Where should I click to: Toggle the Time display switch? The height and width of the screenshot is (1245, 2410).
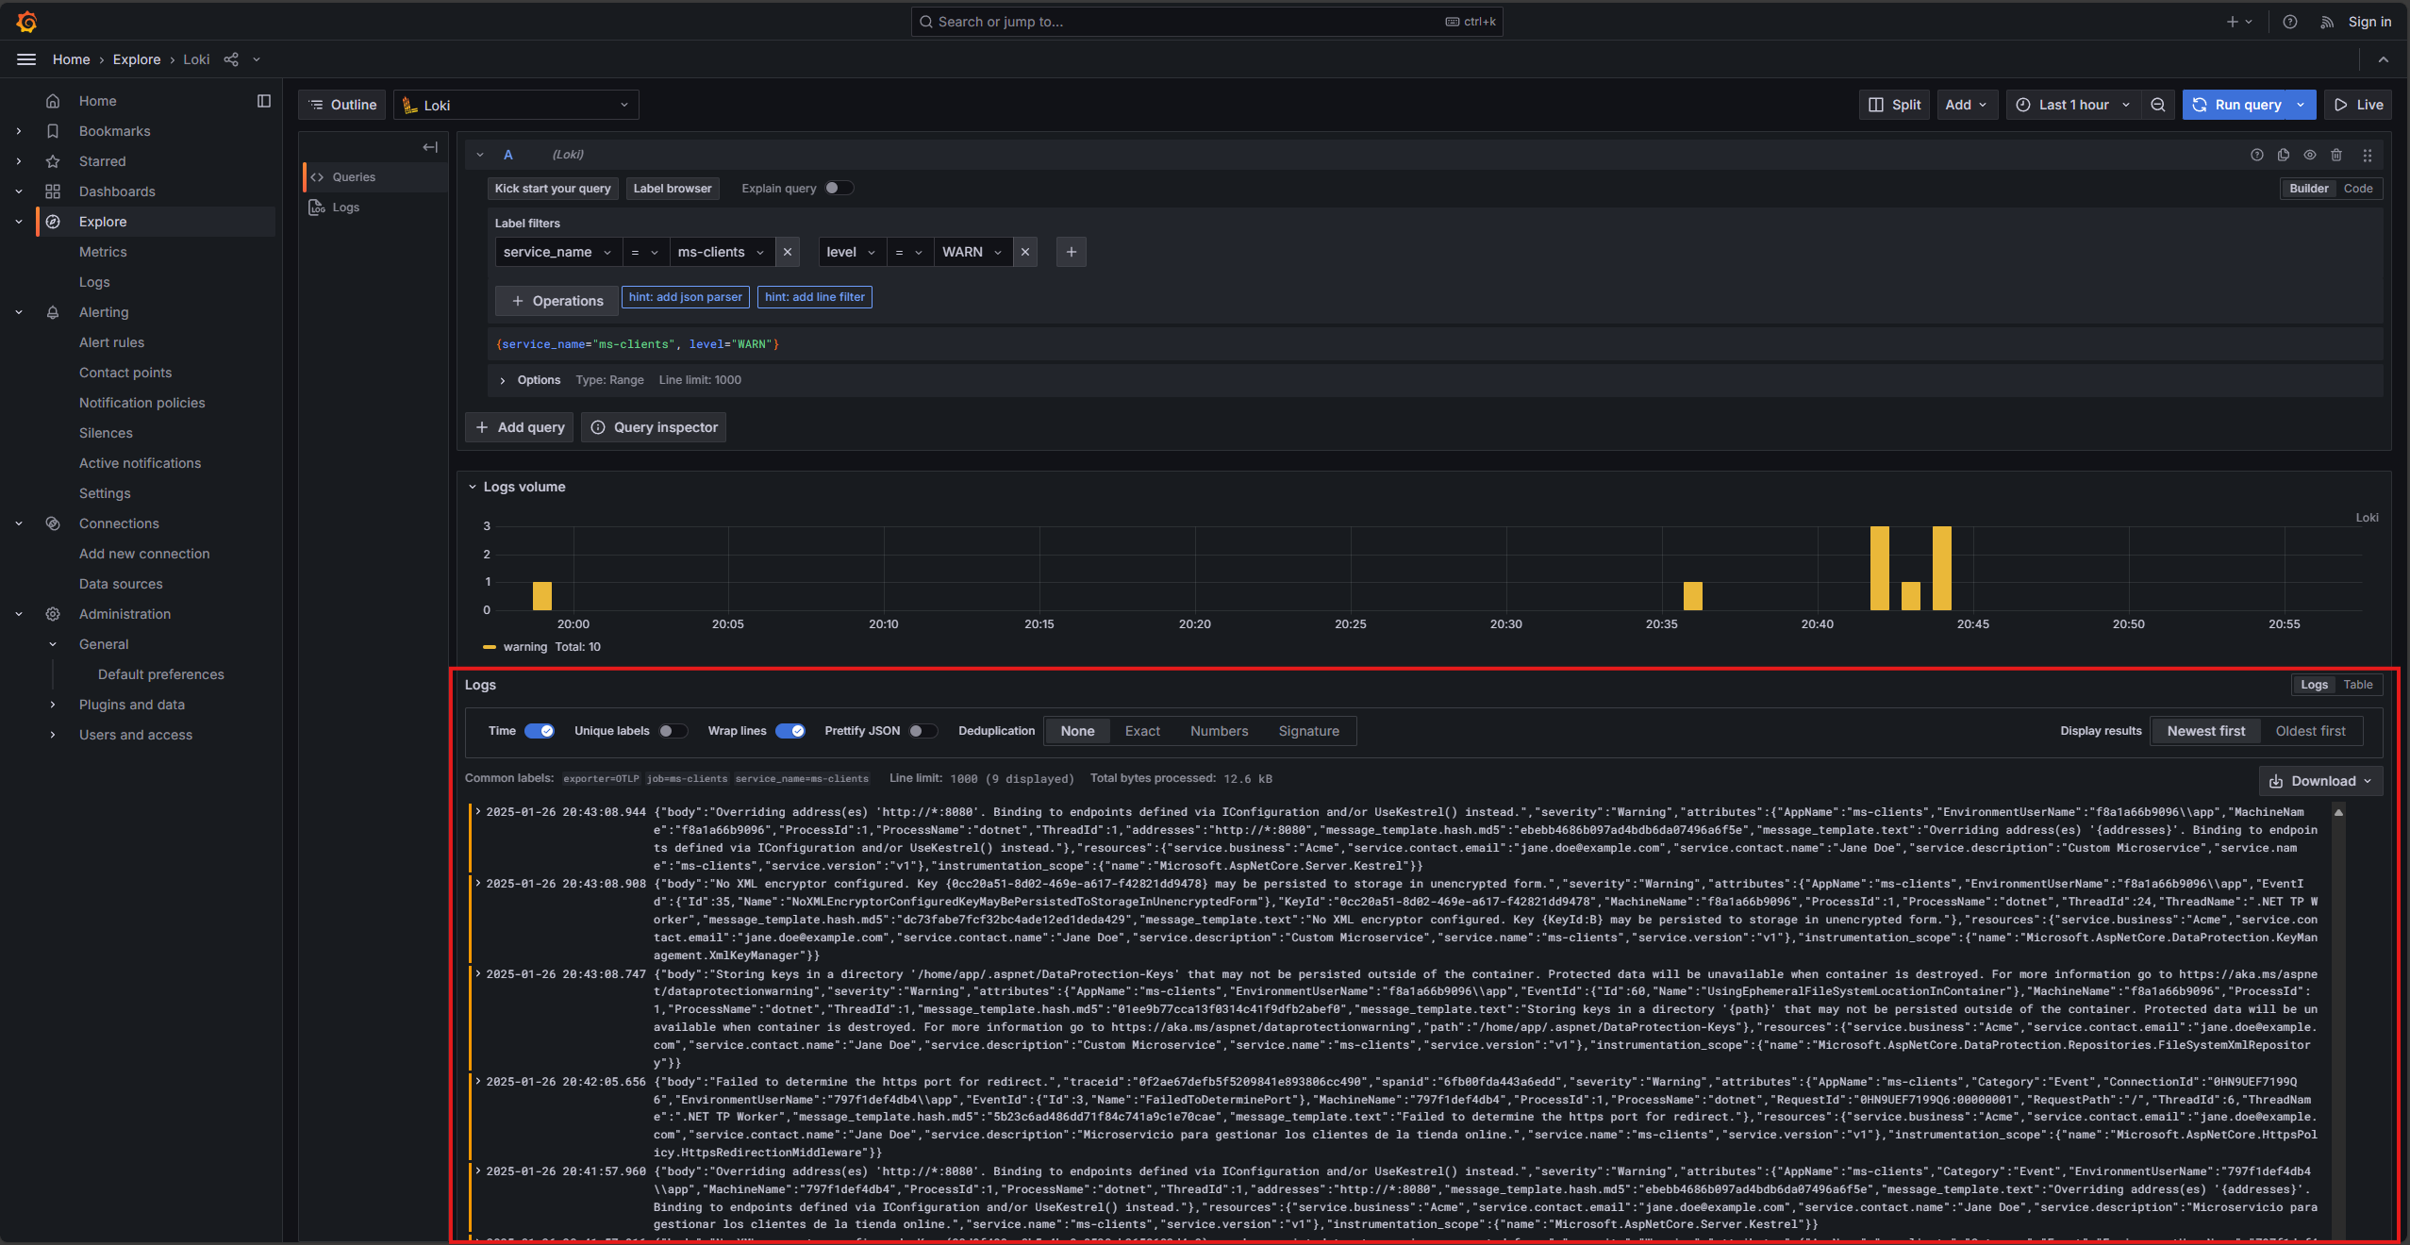(540, 731)
